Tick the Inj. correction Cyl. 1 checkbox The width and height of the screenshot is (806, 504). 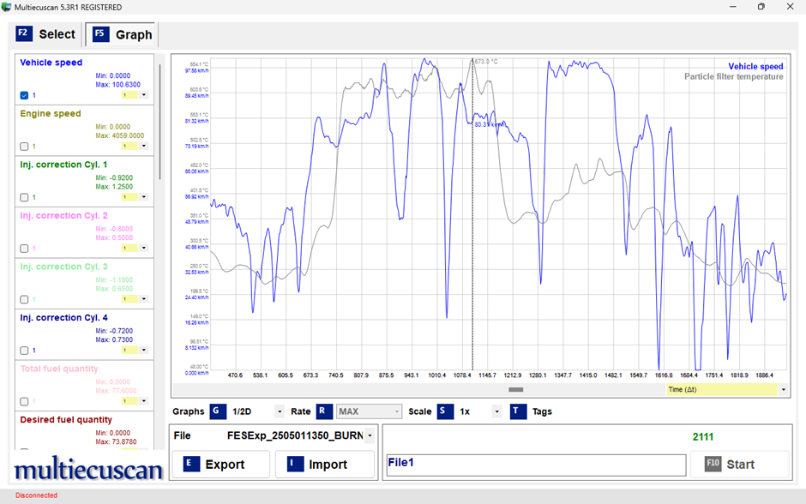pyautogui.click(x=24, y=197)
